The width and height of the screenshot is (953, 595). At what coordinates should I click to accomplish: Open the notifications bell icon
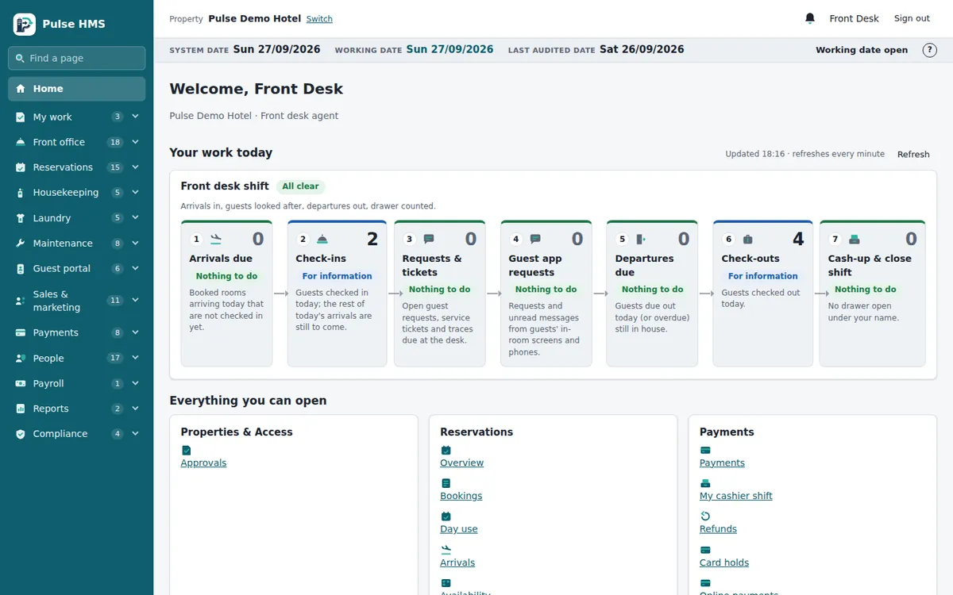(x=810, y=18)
